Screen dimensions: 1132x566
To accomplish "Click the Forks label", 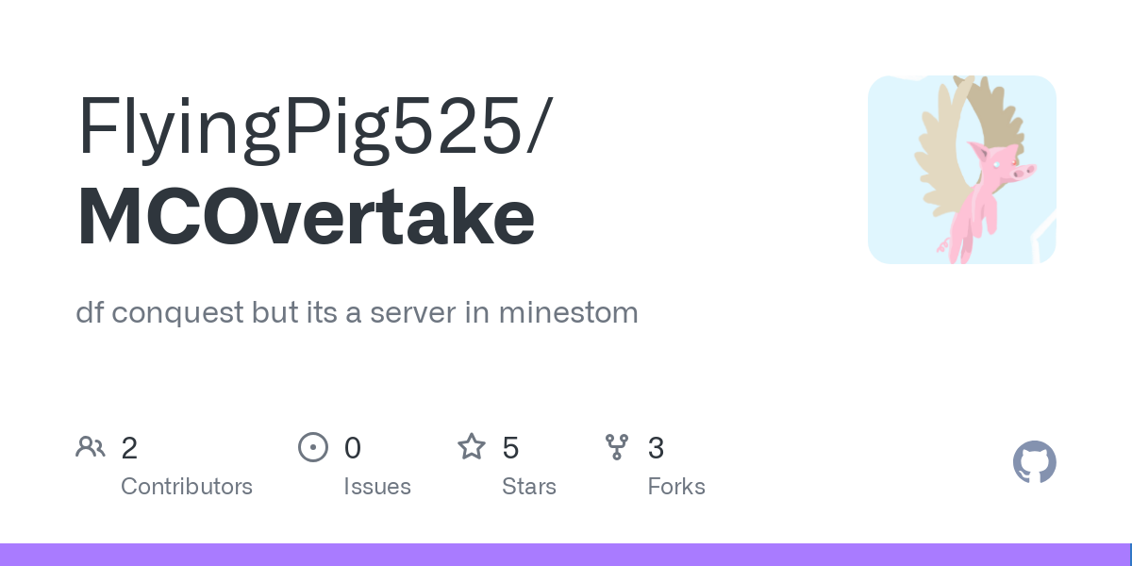I will pyautogui.click(x=676, y=487).
